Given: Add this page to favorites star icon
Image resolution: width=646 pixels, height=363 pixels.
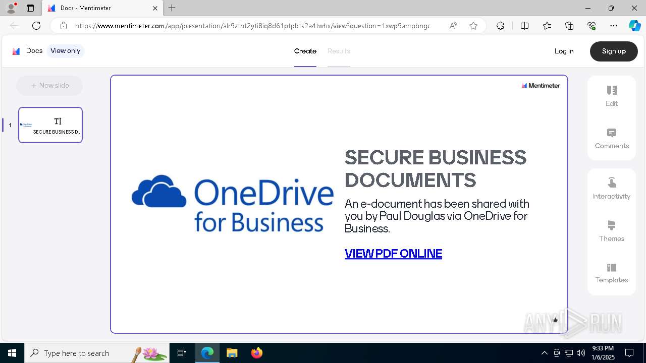Looking at the screenshot, I should point(473,26).
